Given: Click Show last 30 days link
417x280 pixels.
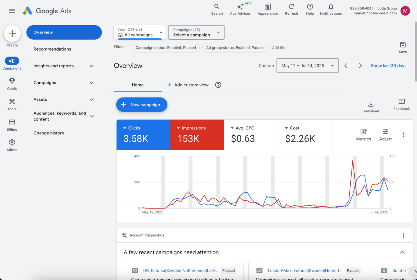Looking at the screenshot, I should click(x=388, y=66).
